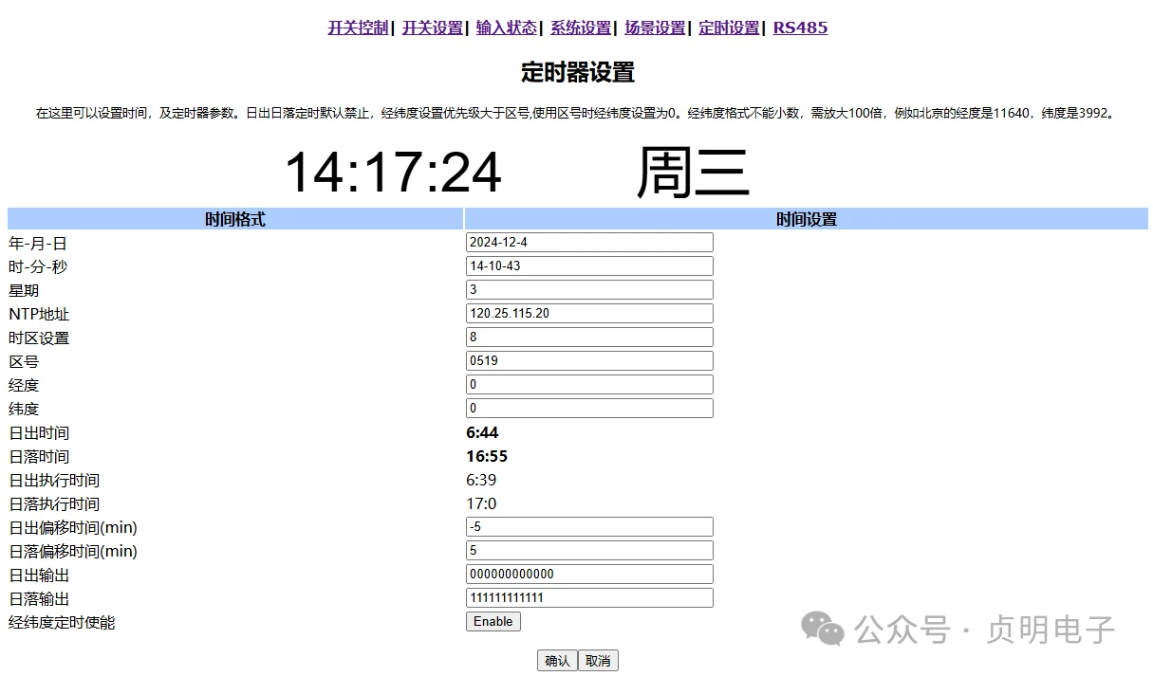Focus the 星期 weekday input field
1153x676 pixels.
coord(589,289)
